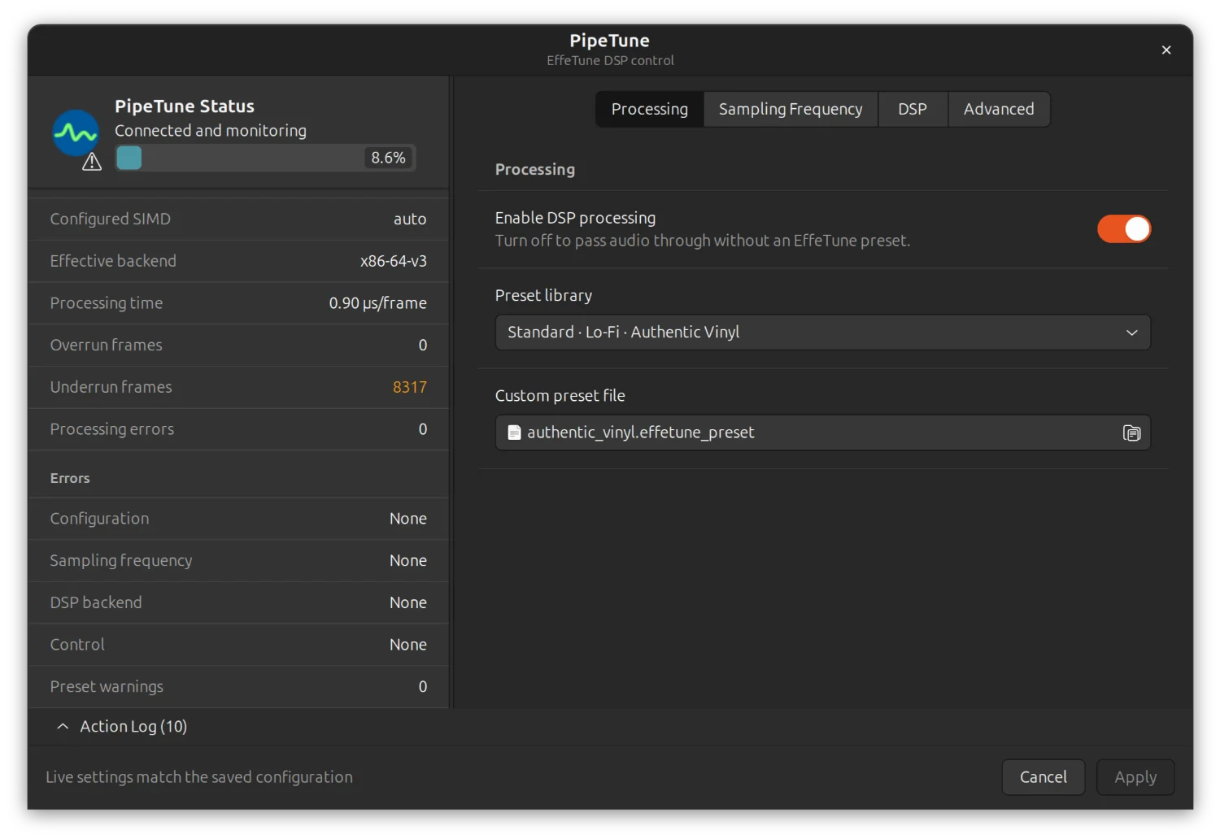Click the Preset library label
The height and width of the screenshot is (839, 1220).
[x=543, y=296]
